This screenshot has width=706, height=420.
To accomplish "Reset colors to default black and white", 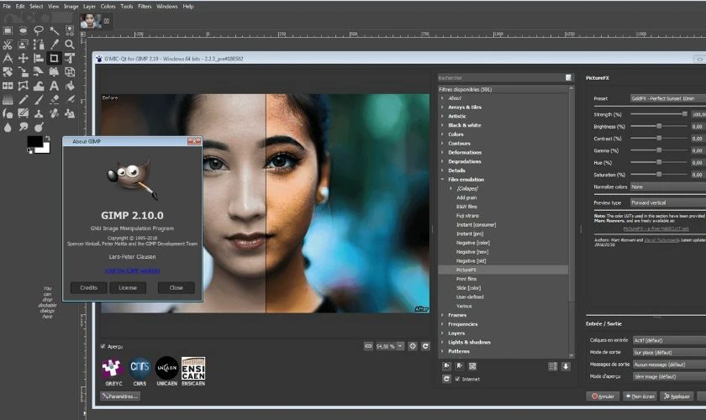I will [x=29, y=151].
